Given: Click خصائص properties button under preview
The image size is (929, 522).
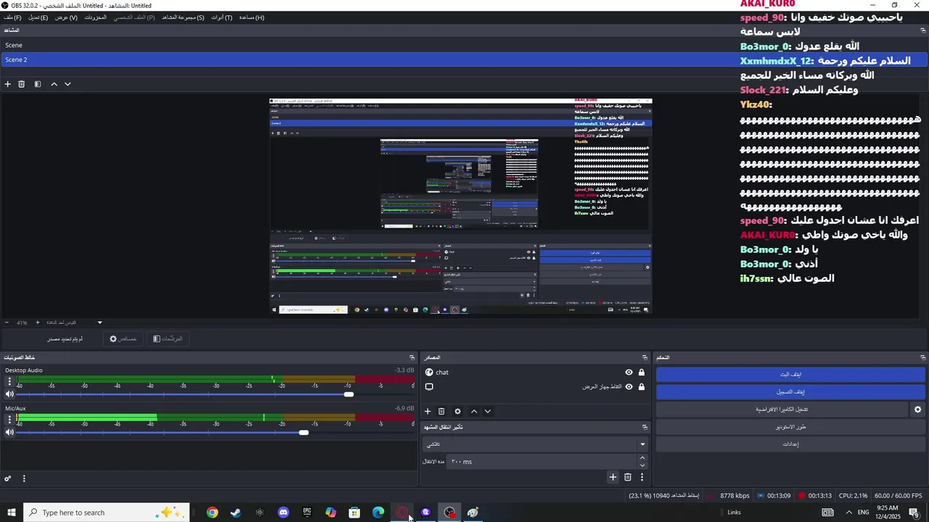Looking at the screenshot, I should pos(123,339).
